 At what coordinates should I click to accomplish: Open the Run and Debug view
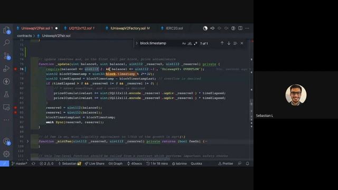[6, 69]
